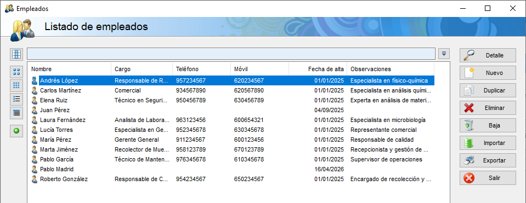Viewport: 526px width, 203px height.
Task: Sort by the Observaciones column header
Action: pos(391,69)
